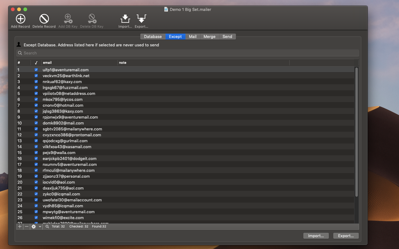This screenshot has height=249, width=399.
Task: Click the note column header
Action: click(204, 63)
